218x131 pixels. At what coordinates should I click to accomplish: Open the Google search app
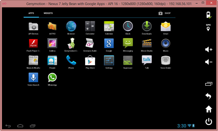[109, 45]
